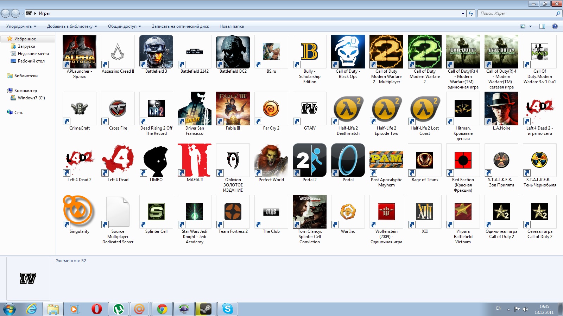Screen dimensions: 563x316
Task: Click the Team Fortress 2 shortcut
Action: click(233, 212)
